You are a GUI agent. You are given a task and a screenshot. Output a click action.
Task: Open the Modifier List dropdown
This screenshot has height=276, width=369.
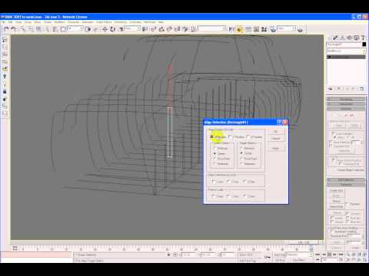(346, 51)
